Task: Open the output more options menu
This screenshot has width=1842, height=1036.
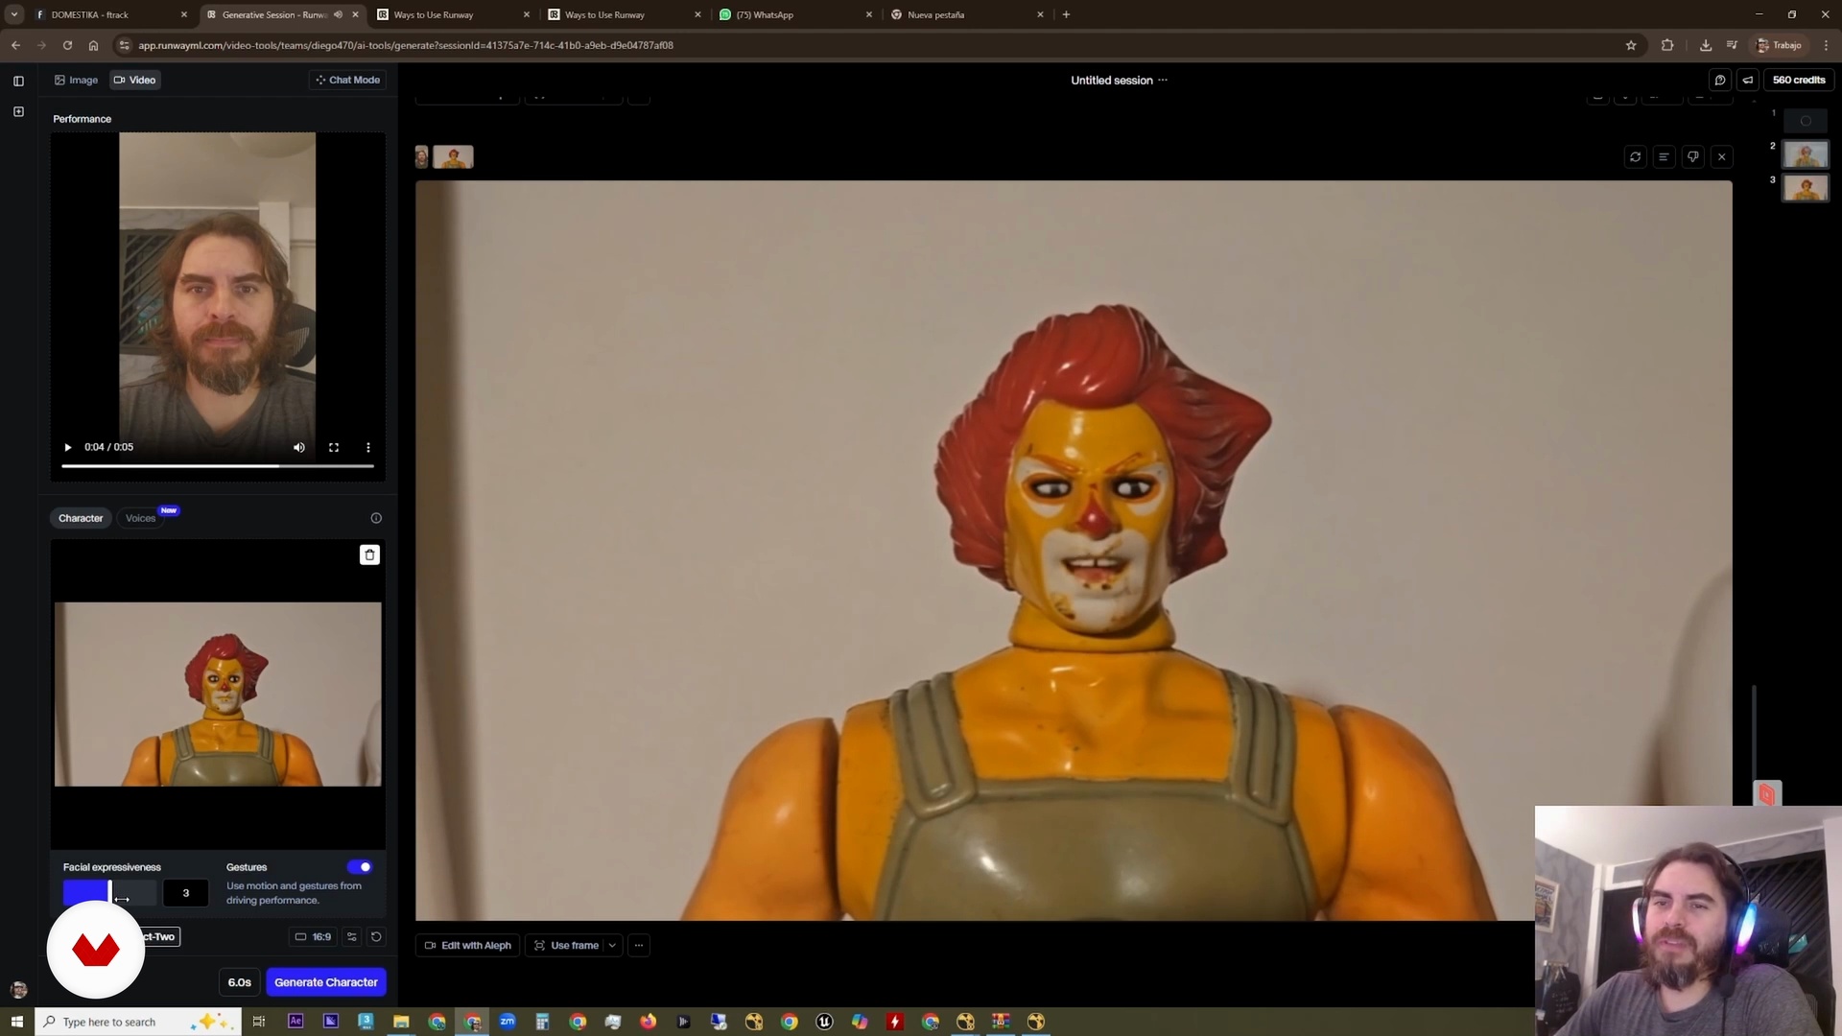Action: [x=639, y=946]
